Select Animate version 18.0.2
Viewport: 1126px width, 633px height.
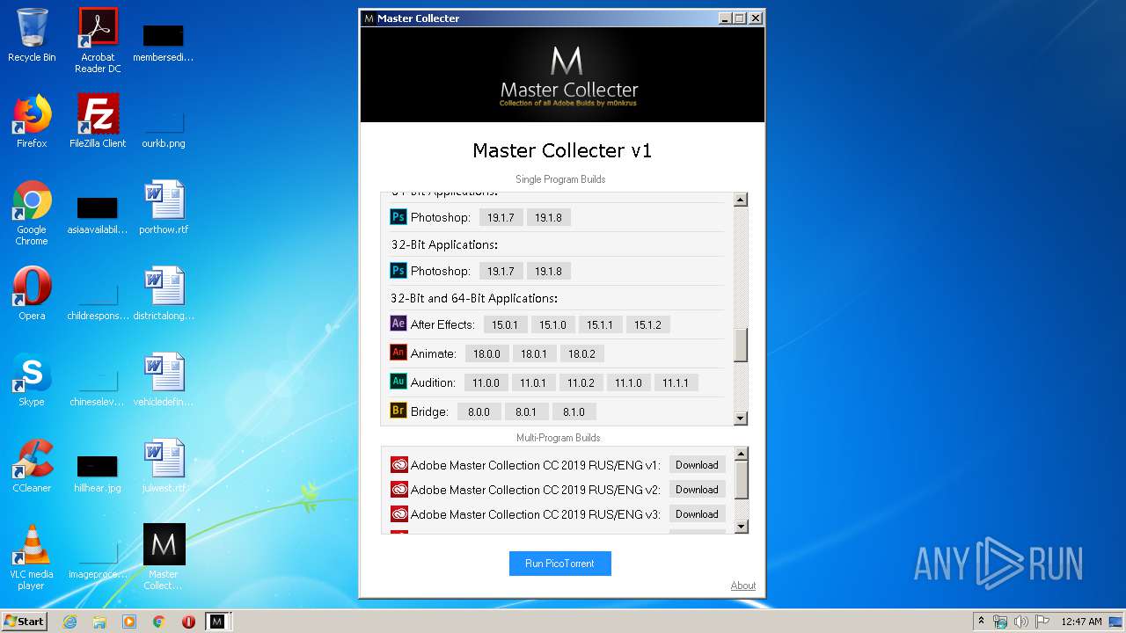(581, 353)
